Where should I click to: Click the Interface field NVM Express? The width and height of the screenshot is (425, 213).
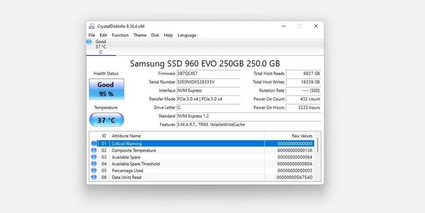coord(208,91)
